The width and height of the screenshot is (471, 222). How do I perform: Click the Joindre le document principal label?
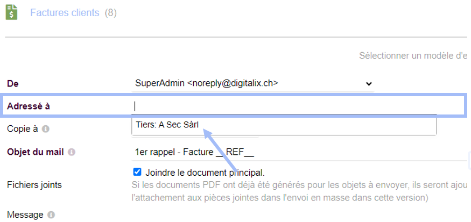tap(205, 173)
